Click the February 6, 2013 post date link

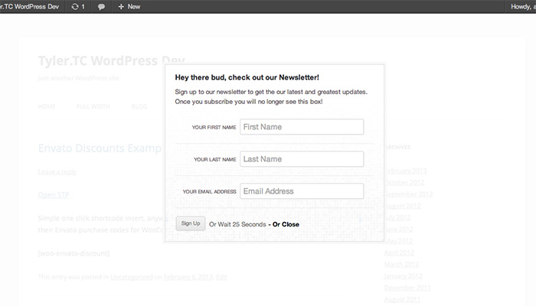[x=188, y=277]
